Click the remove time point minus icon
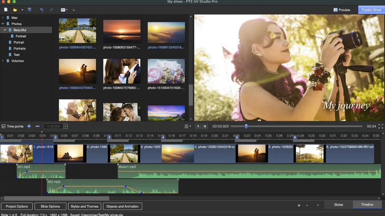The width and height of the screenshot is (385, 216). [x=38, y=126]
